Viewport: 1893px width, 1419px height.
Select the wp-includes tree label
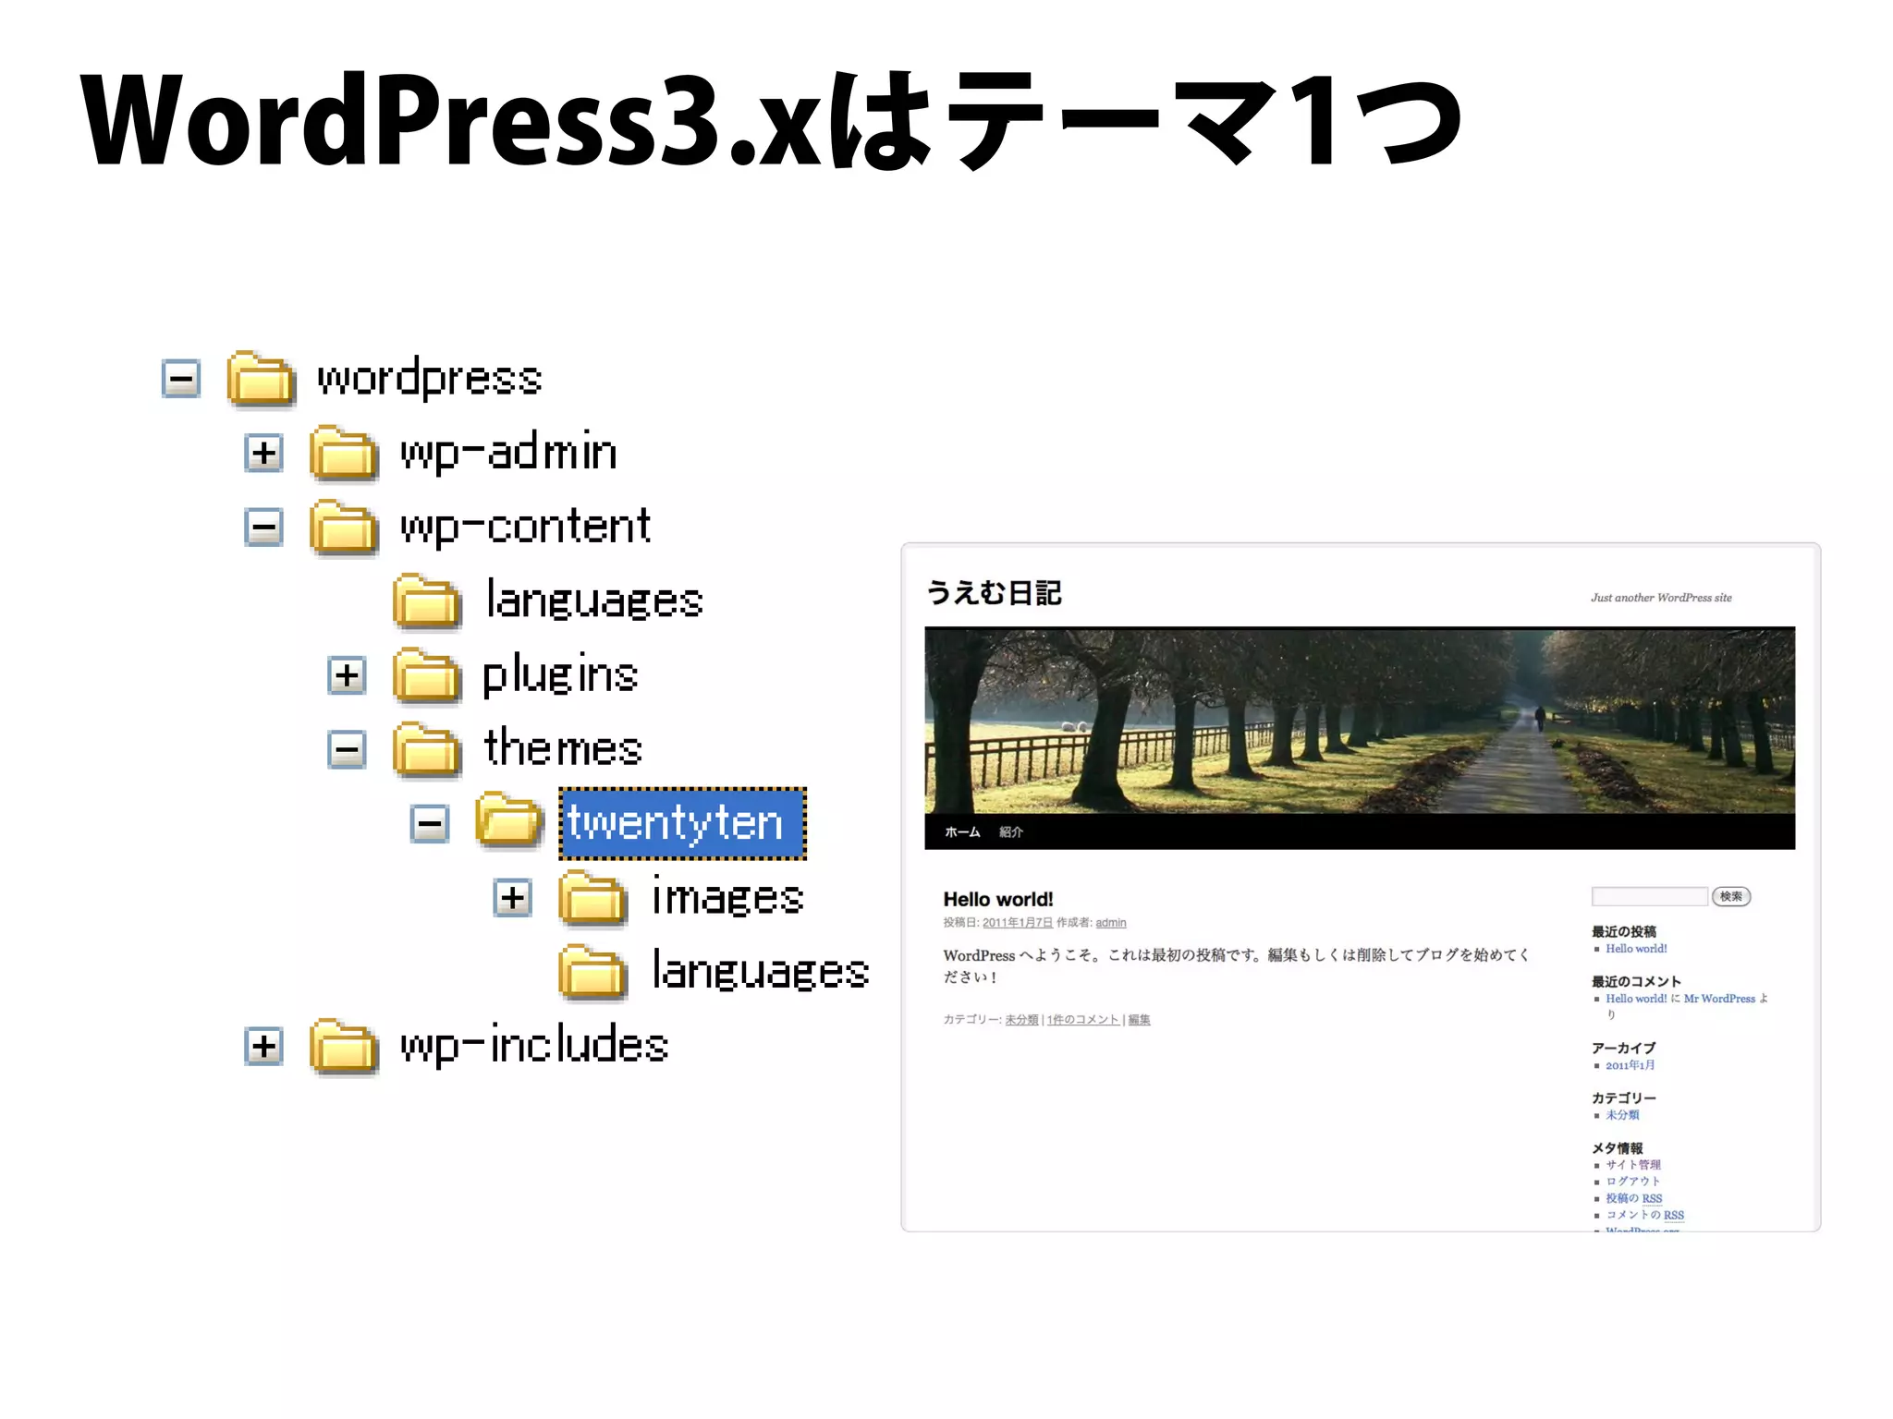pyautogui.click(x=534, y=1046)
